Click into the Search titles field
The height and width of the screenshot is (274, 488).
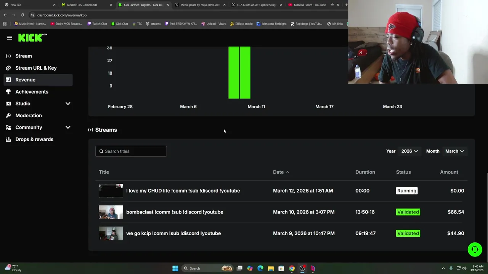click(x=131, y=151)
